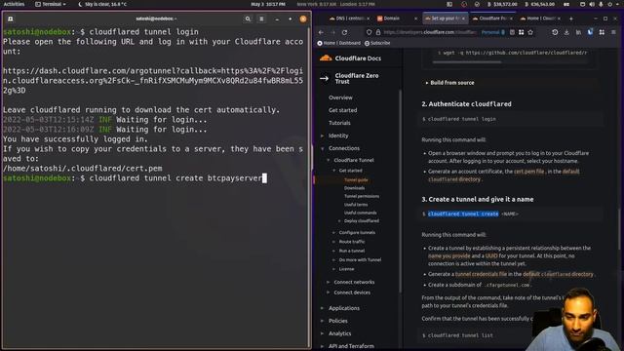Click the library icon in browser toolbar
Image resolution: width=624 pixels, height=351 pixels.
(578, 32)
